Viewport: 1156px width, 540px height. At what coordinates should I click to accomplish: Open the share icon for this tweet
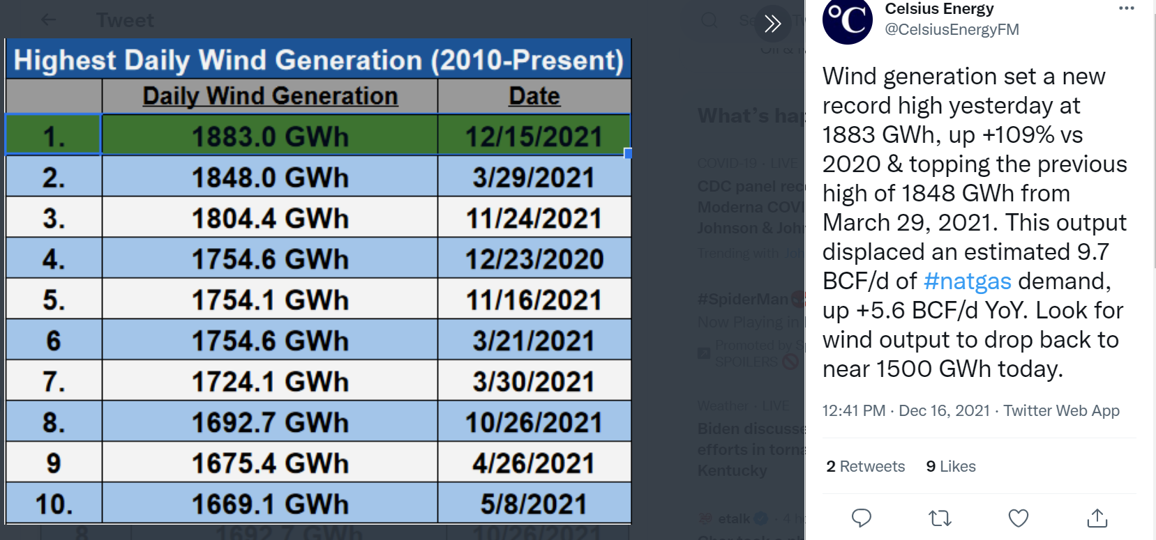1097,518
